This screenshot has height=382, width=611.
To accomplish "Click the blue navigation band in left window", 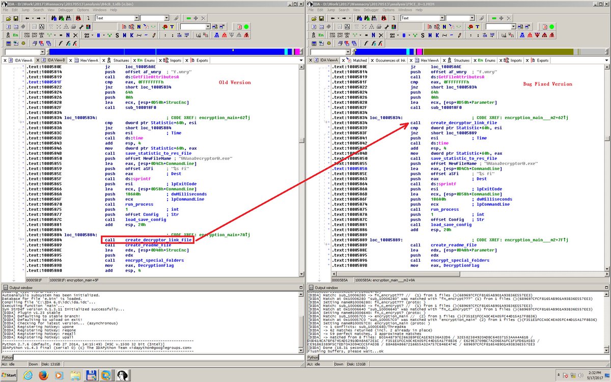I will click(x=165, y=52).
